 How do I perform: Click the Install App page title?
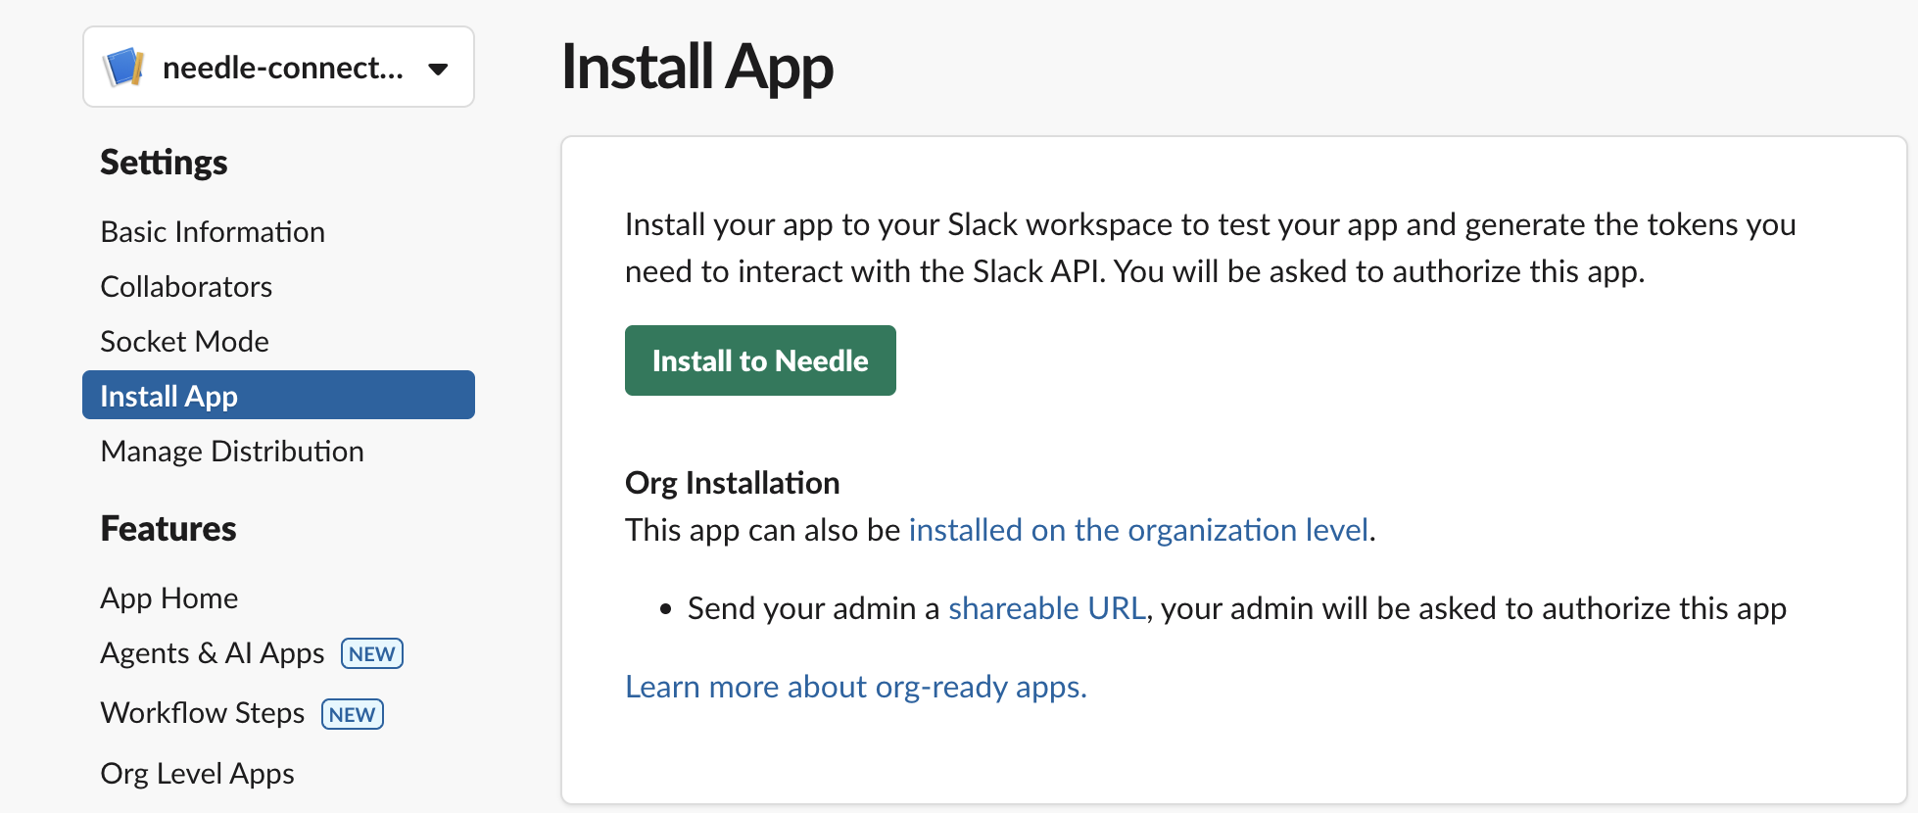pyautogui.click(x=696, y=68)
